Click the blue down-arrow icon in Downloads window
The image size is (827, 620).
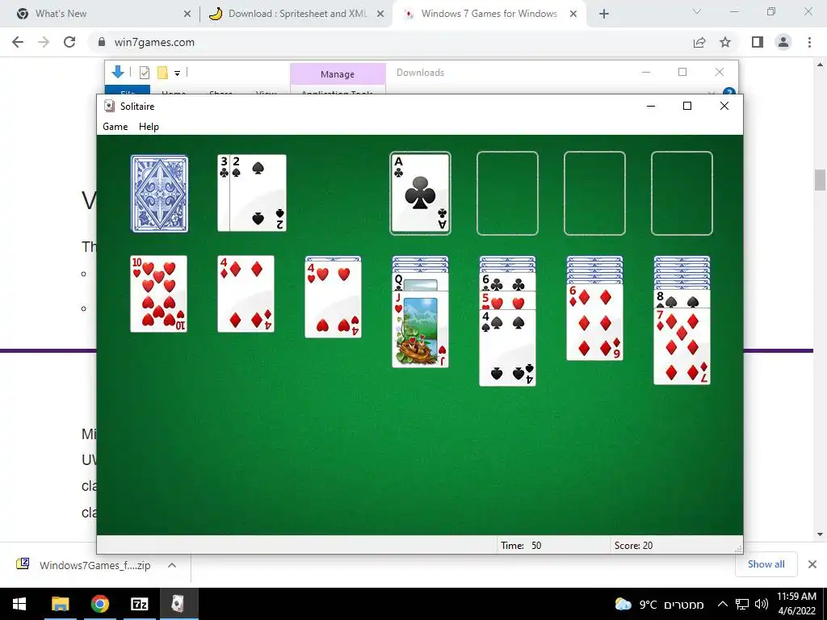(118, 72)
